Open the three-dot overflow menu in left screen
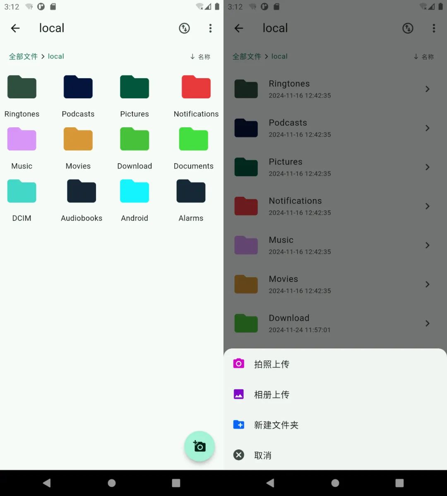Viewport: 447px width, 496px height. tap(210, 28)
